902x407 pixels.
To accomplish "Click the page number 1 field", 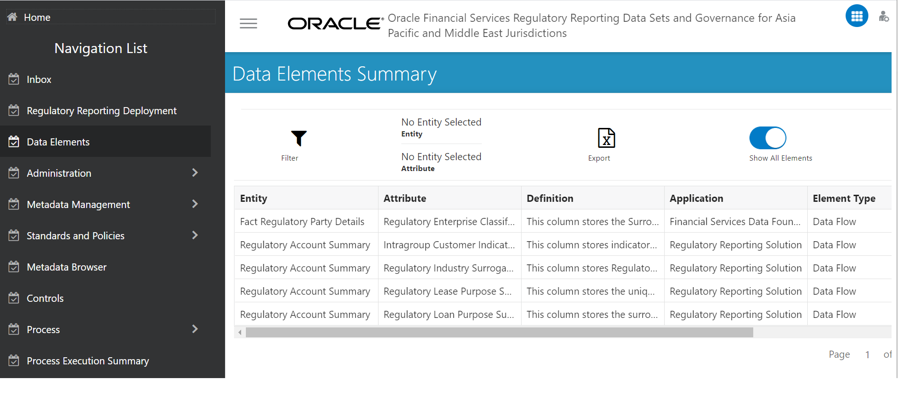I will coord(867,354).
